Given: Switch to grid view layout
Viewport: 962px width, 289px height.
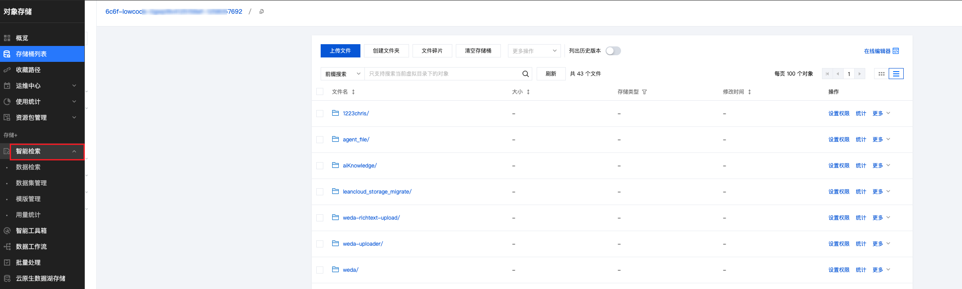Looking at the screenshot, I should pyautogui.click(x=881, y=74).
